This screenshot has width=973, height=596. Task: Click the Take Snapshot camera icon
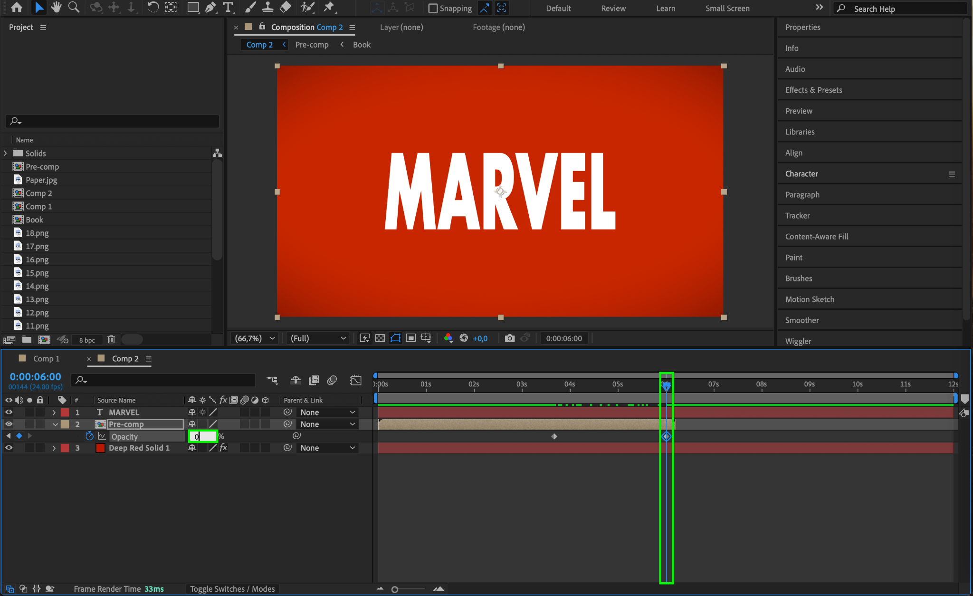click(509, 338)
